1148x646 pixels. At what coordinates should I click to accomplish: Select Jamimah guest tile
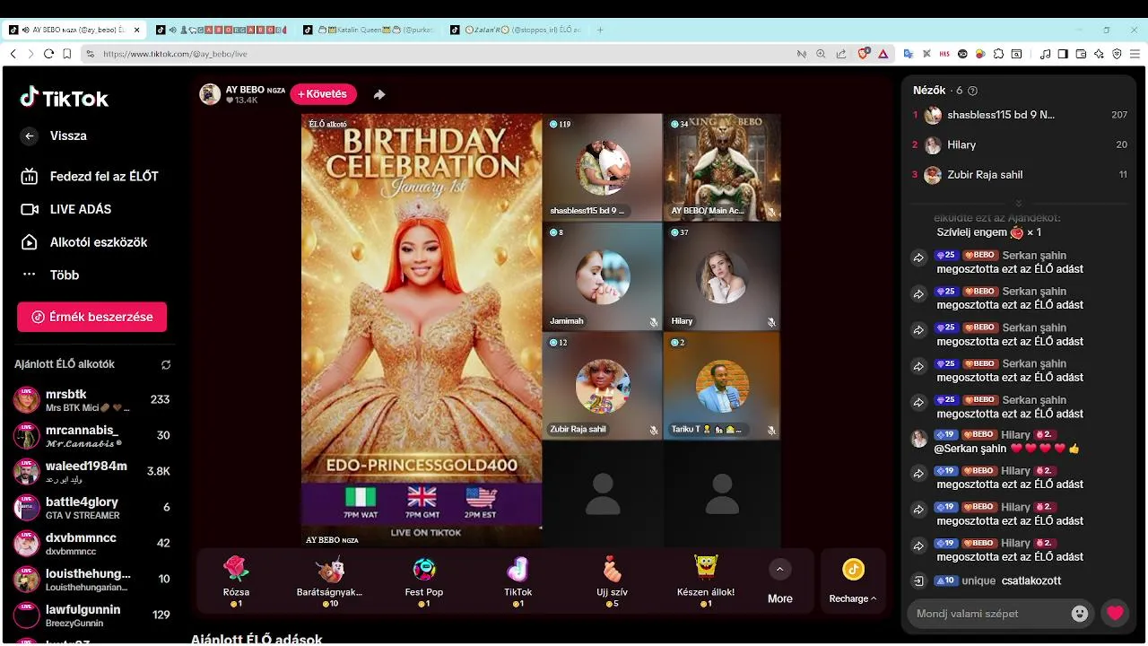tap(602, 276)
